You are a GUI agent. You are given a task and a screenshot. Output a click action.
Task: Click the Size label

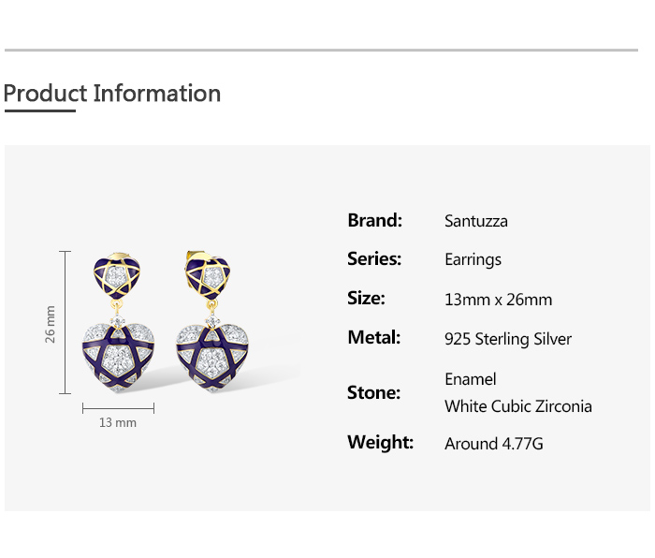[366, 298]
